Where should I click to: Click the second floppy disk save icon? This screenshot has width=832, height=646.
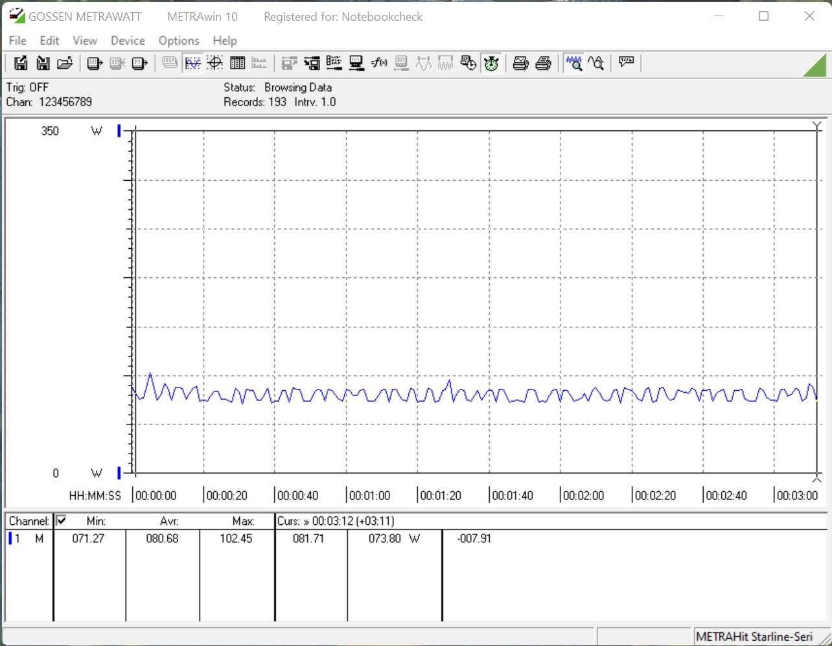43,63
